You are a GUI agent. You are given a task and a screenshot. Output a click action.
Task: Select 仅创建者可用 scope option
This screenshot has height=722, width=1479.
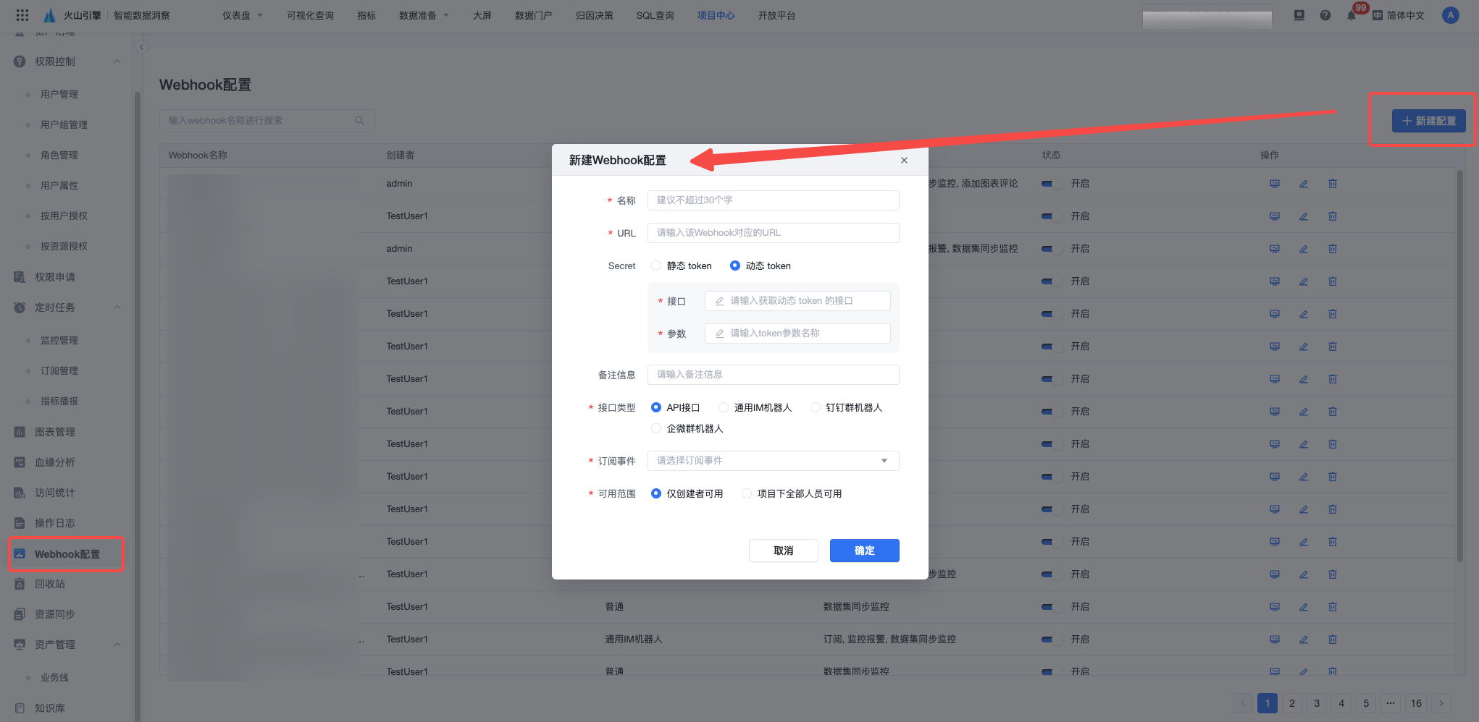[x=687, y=494]
